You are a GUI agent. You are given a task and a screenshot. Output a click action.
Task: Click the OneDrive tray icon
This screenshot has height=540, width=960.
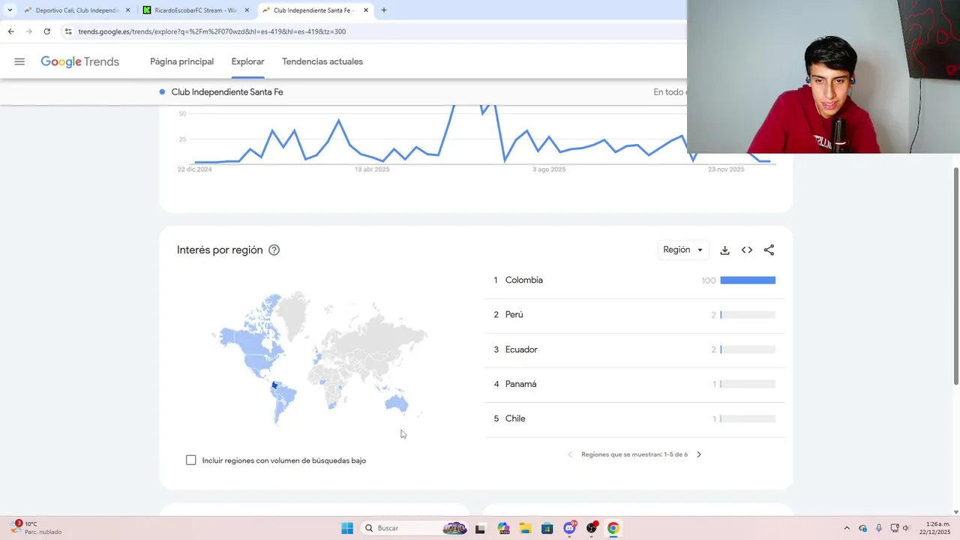tap(862, 528)
